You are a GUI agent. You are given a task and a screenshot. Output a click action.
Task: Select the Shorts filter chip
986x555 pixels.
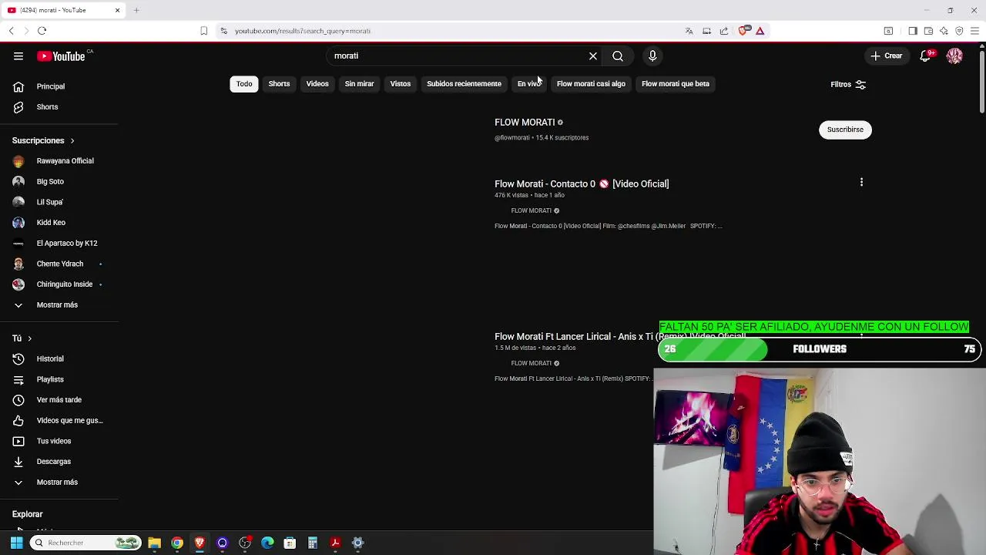click(279, 84)
